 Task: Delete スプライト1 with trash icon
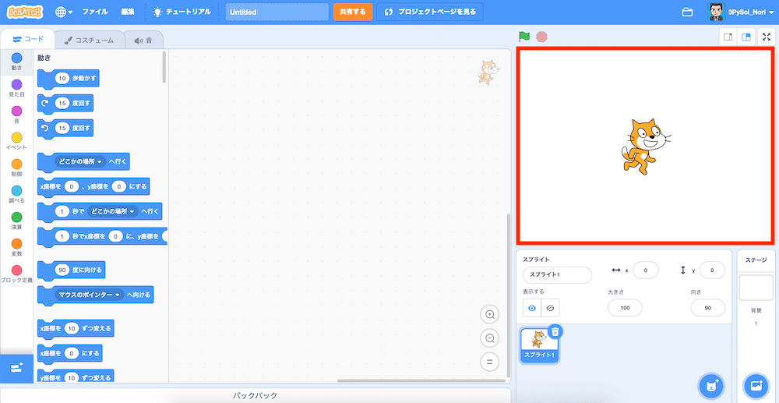click(555, 331)
